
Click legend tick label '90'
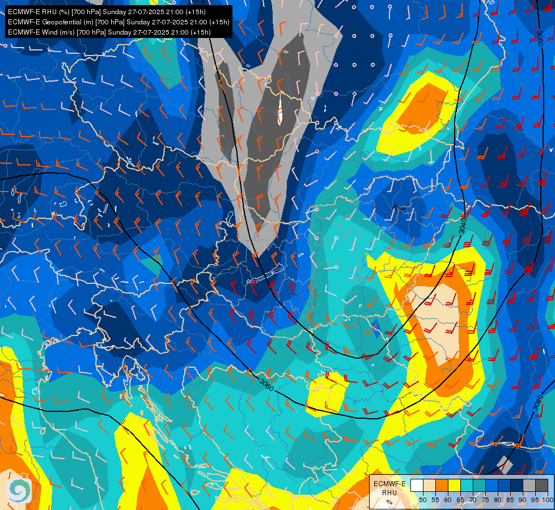click(x=523, y=500)
